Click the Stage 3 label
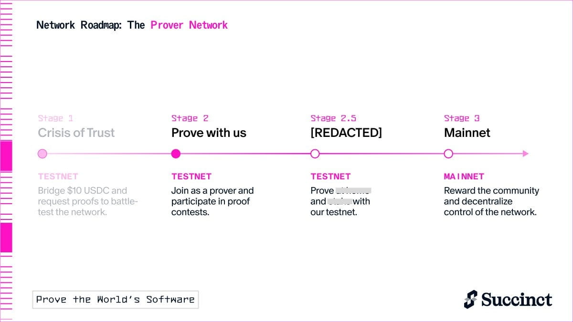Screen dimensions: 573x322 pos(462,118)
